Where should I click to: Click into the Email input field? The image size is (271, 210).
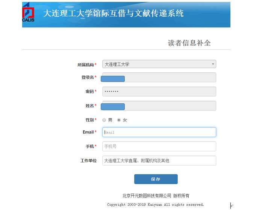coord(159,132)
